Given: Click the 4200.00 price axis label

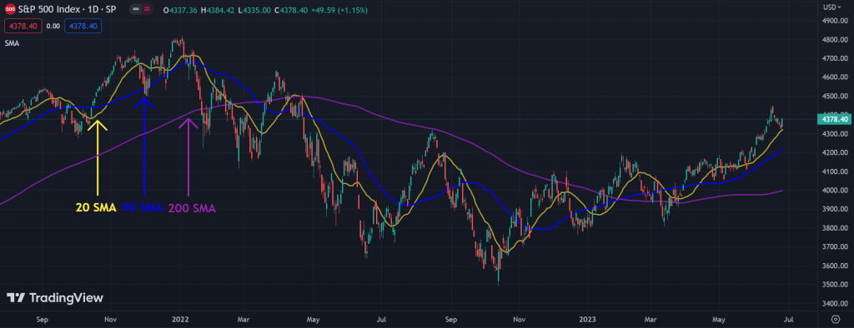Looking at the screenshot, I should pyautogui.click(x=834, y=153).
